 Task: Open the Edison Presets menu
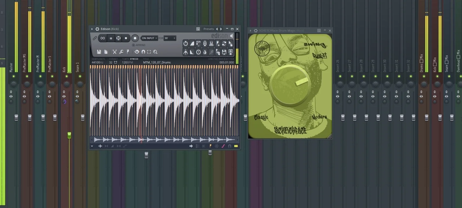point(209,29)
